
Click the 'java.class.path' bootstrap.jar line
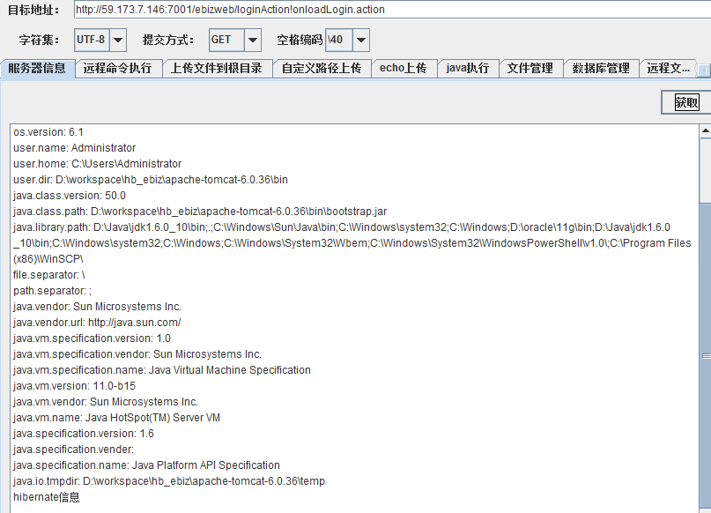(x=200, y=212)
